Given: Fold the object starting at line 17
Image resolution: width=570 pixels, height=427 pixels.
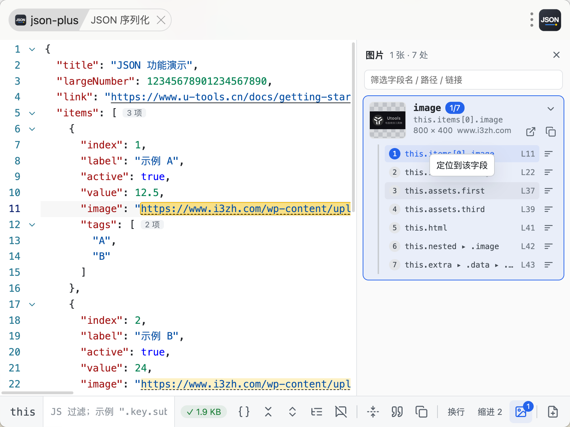Looking at the screenshot, I should tap(32, 304).
